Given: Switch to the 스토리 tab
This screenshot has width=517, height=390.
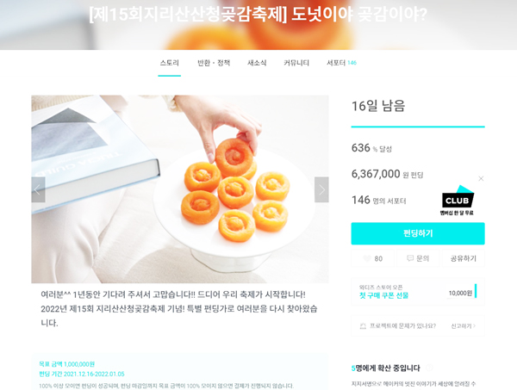Looking at the screenshot, I should pyautogui.click(x=170, y=63).
